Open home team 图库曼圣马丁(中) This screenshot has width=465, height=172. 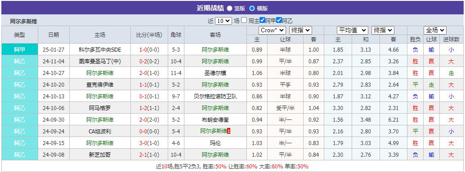[x=100, y=61]
